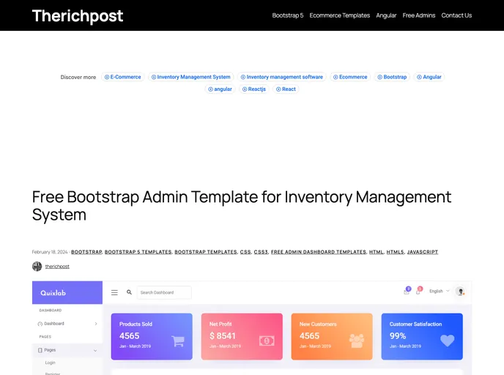Open the FREE ADMIN DASHBOARD TEMPLATES category link
504x375 pixels.
[318, 252]
